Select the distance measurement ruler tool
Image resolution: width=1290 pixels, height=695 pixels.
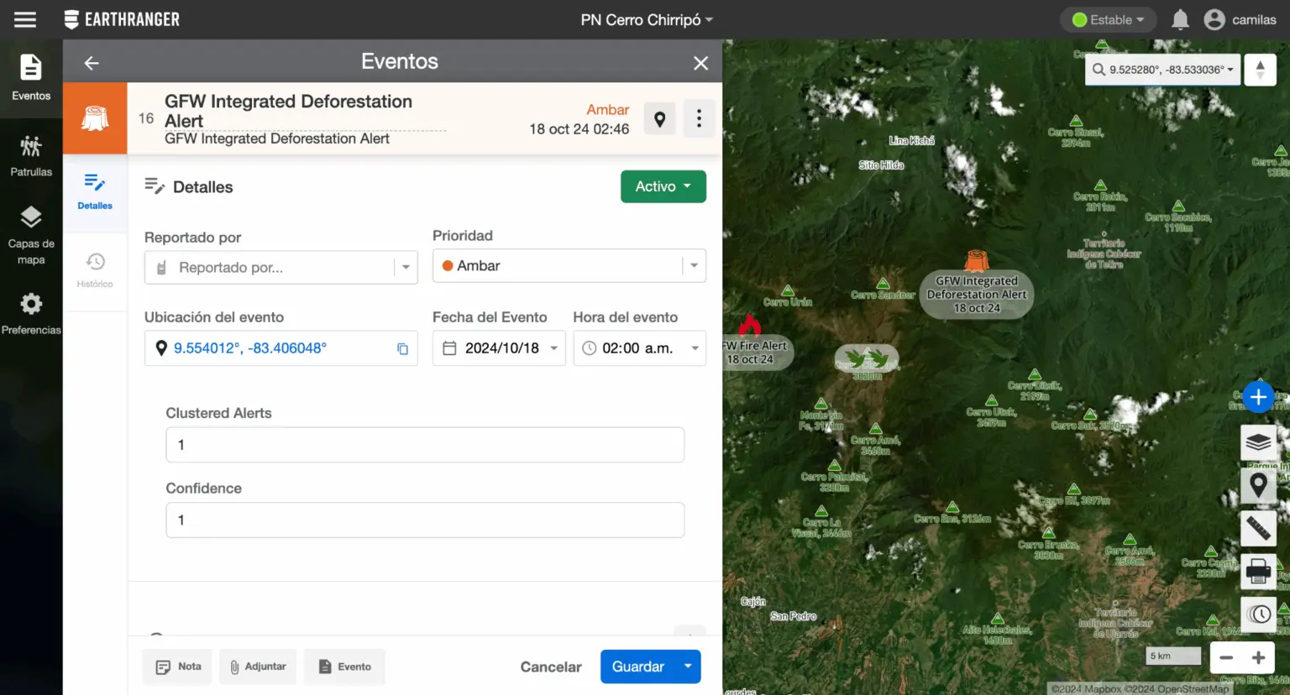tap(1258, 529)
